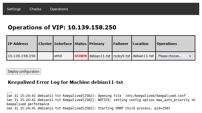Open the Operations menu in navbar
Image resolution: width=202 pixels, height=113 pixels.
pyautogui.click(x=59, y=9)
